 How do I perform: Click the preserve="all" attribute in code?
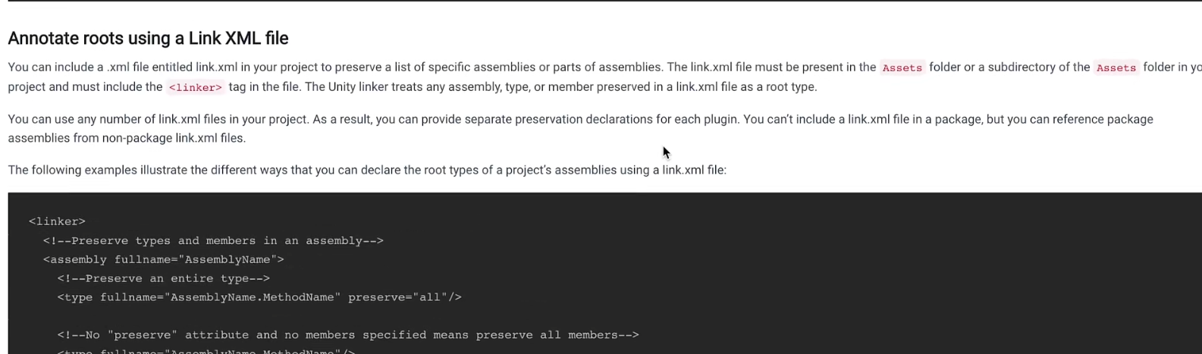click(x=397, y=297)
